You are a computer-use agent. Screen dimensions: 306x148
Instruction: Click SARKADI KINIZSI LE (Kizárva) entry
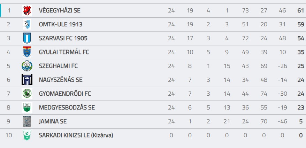click(76, 135)
